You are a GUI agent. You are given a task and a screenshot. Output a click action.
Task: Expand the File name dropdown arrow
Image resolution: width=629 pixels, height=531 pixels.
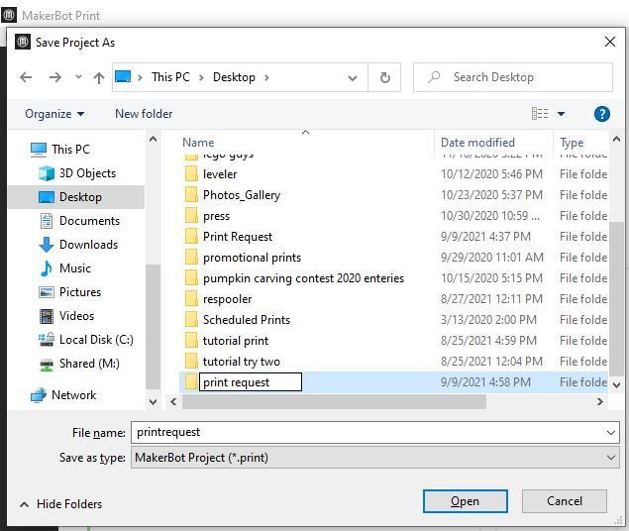610,433
